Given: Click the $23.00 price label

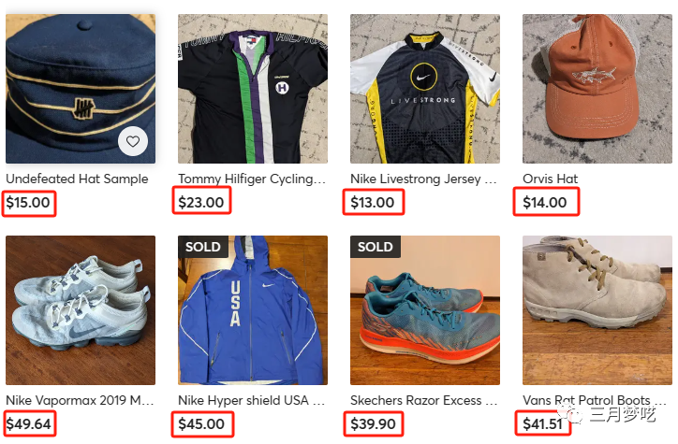Looking at the screenshot, I should [x=201, y=202].
